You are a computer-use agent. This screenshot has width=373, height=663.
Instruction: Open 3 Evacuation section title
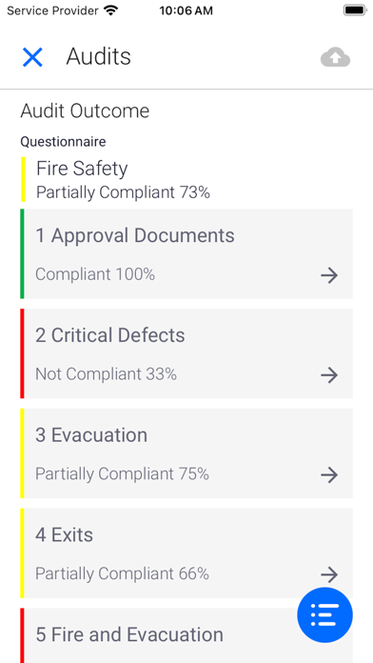(91, 435)
